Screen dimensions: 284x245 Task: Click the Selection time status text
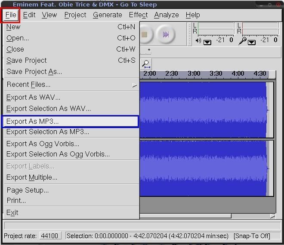(x=148, y=236)
